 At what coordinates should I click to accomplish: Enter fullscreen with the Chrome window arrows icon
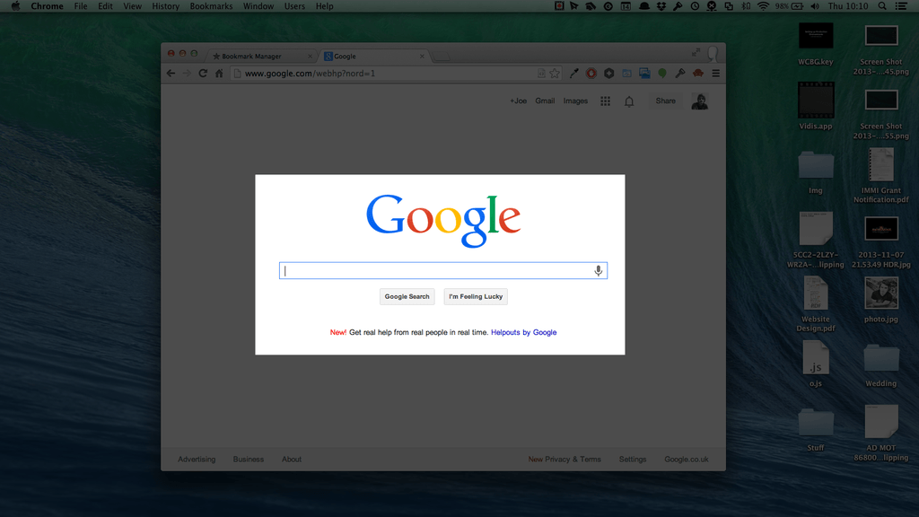696,53
